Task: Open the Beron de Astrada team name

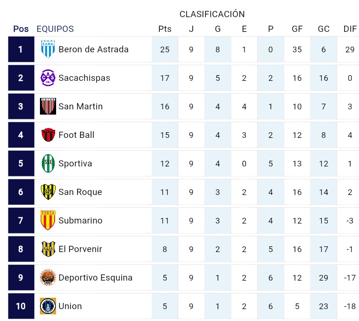Action: [93, 49]
